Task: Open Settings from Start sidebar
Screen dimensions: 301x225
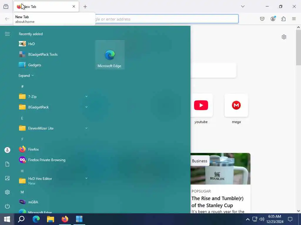Action: pyautogui.click(x=7, y=192)
